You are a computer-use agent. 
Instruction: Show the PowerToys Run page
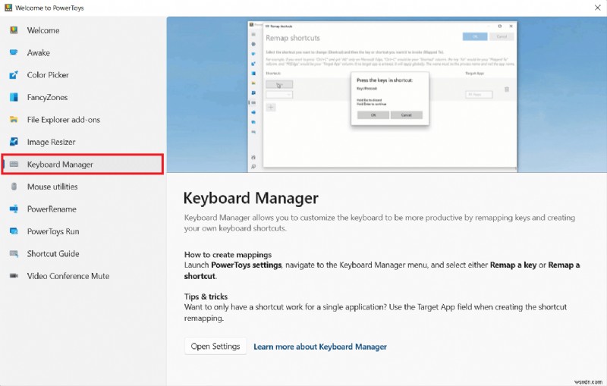(53, 231)
